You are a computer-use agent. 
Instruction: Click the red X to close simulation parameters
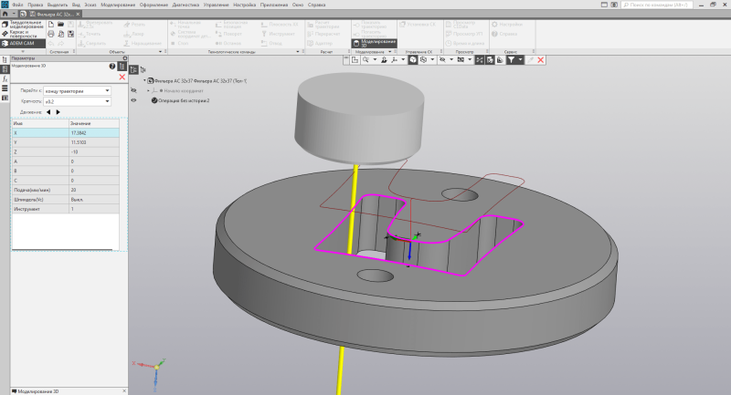point(122,78)
